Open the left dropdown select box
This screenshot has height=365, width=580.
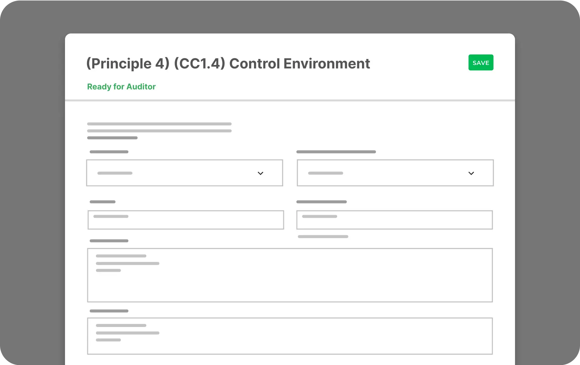[x=184, y=173]
